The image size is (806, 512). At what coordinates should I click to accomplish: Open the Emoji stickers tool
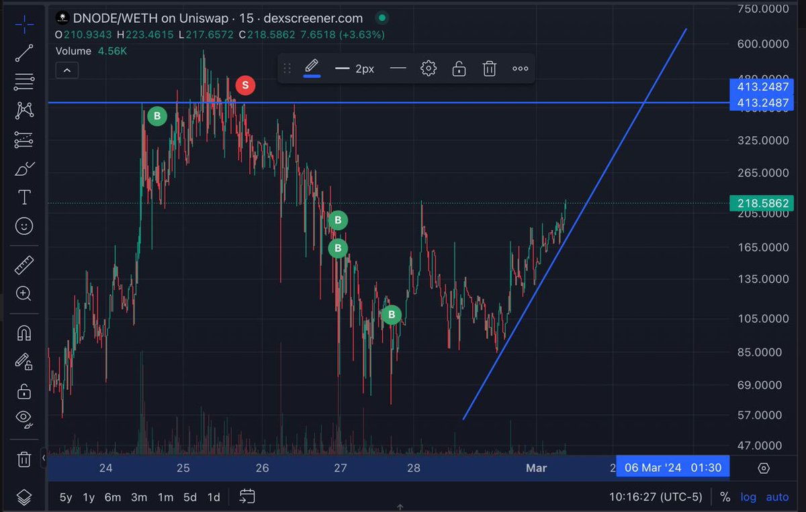coord(24,226)
